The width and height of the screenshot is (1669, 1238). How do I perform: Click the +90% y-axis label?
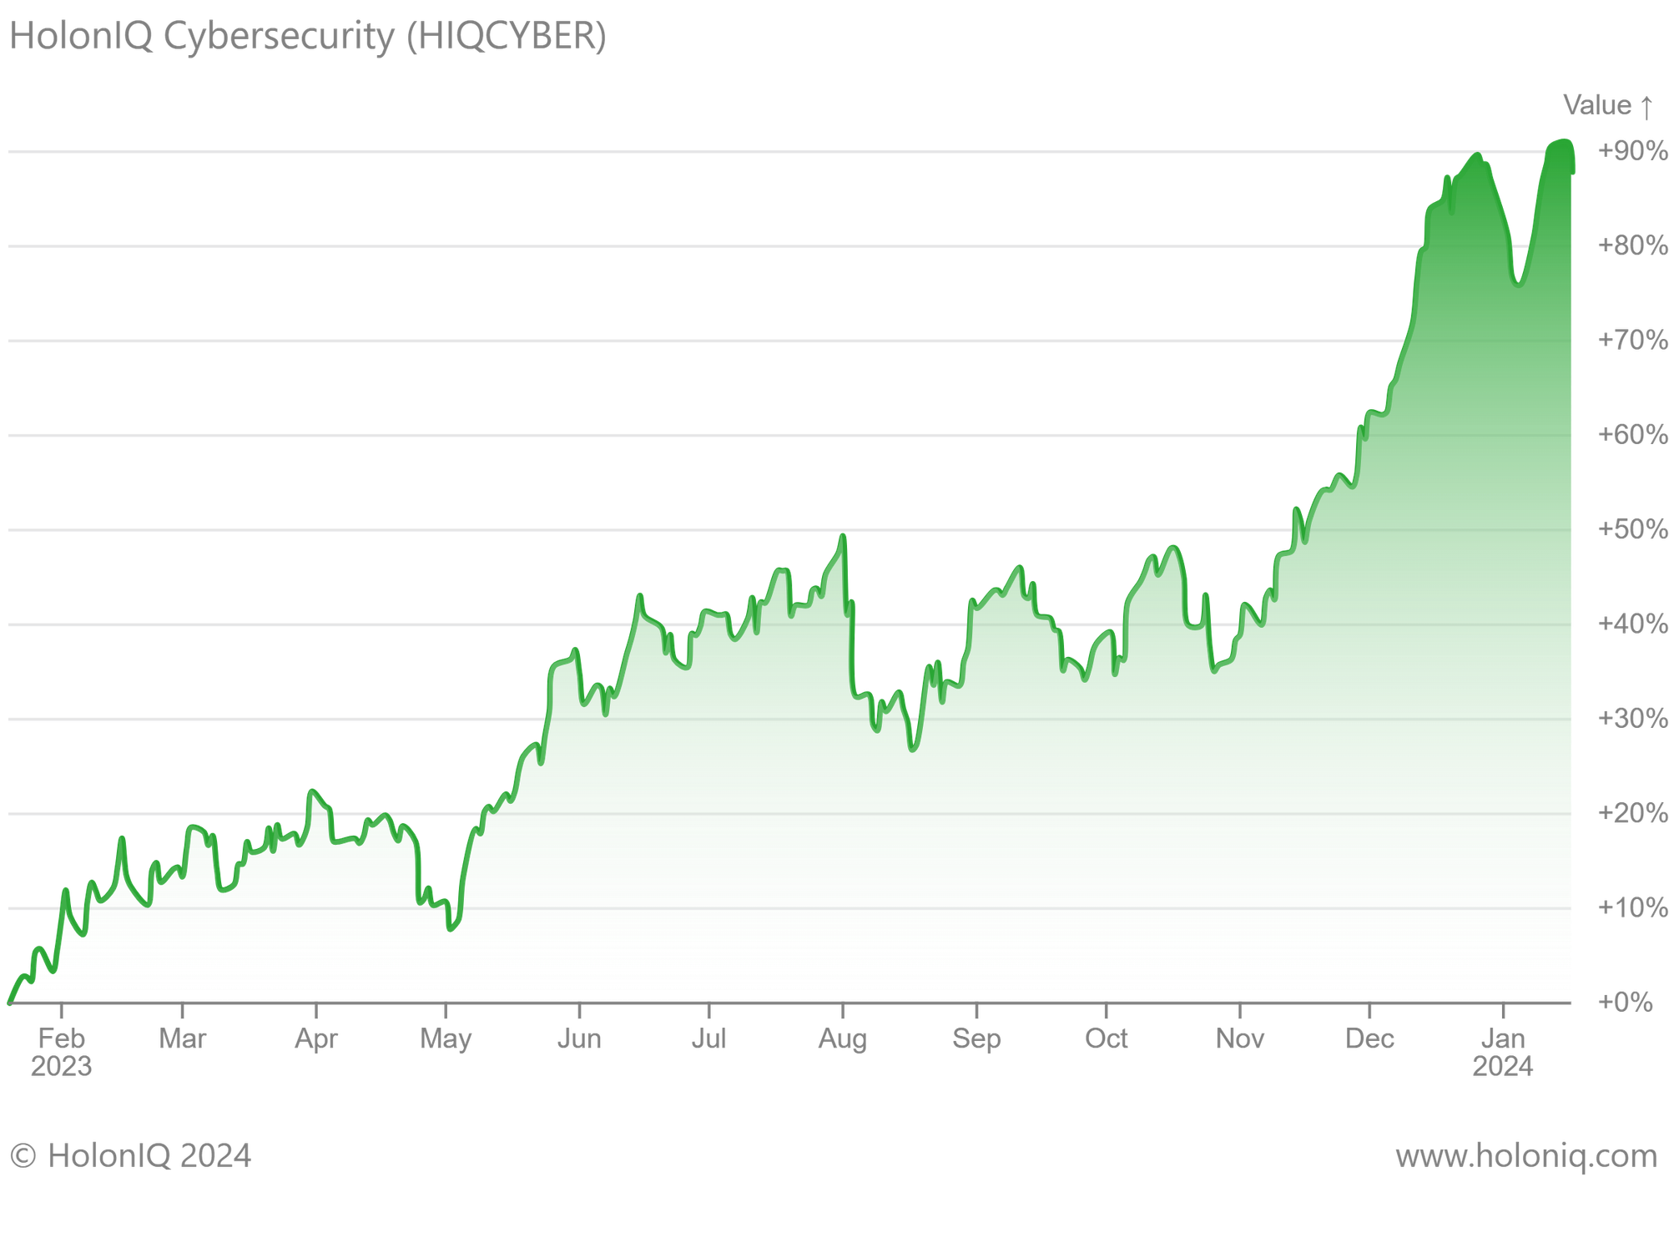tap(1631, 151)
